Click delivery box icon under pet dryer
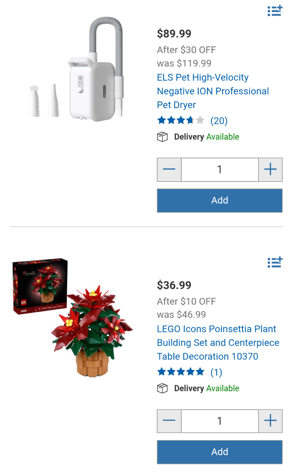Image resolution: width=293 pixels, height=472 pixels. (x=163, y=137)
